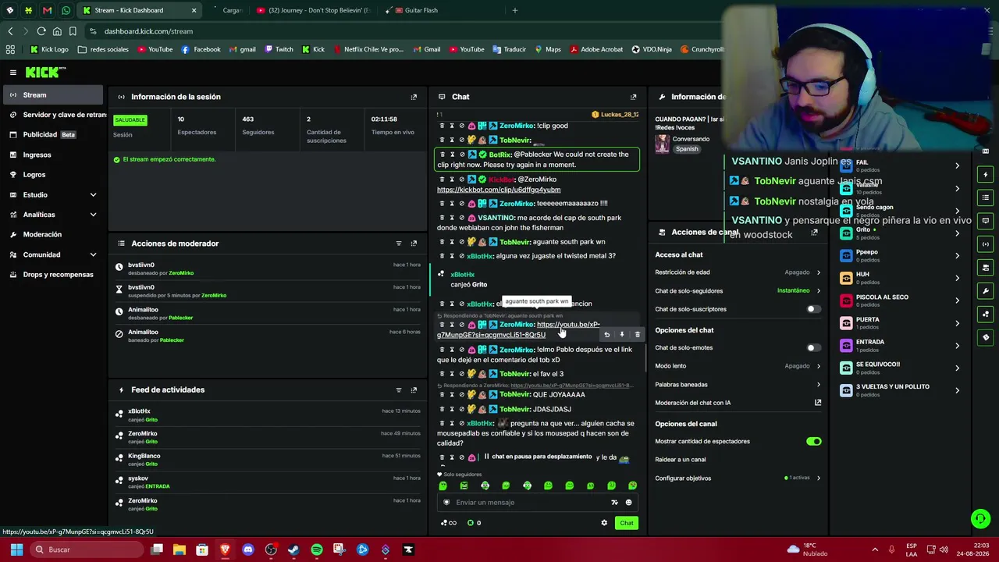Toggle Chat de solo-emotes switch
This screenshot has width=999, height=562.
pos(813,348)
